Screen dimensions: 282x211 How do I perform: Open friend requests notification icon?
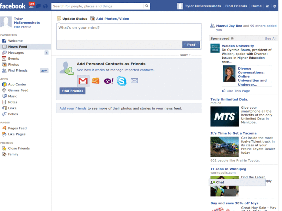click(x=31, y=6)
